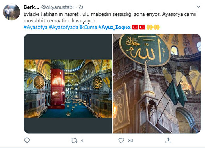Open the user's profile picture
Screen dimensions: 205x148
(x=12, y=12)
